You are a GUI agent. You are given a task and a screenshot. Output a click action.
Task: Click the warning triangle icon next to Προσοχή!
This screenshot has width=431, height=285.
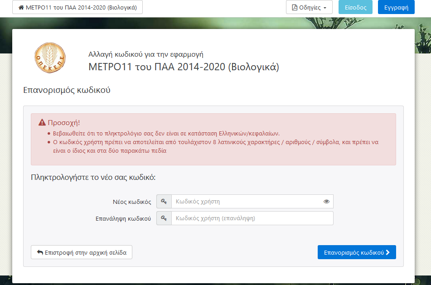(x=42, y=122)
